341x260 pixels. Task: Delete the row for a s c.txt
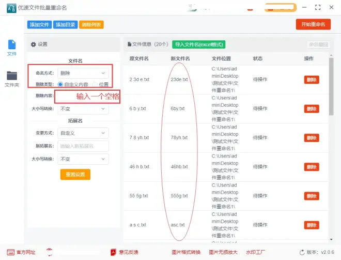(x=312, y=225)
